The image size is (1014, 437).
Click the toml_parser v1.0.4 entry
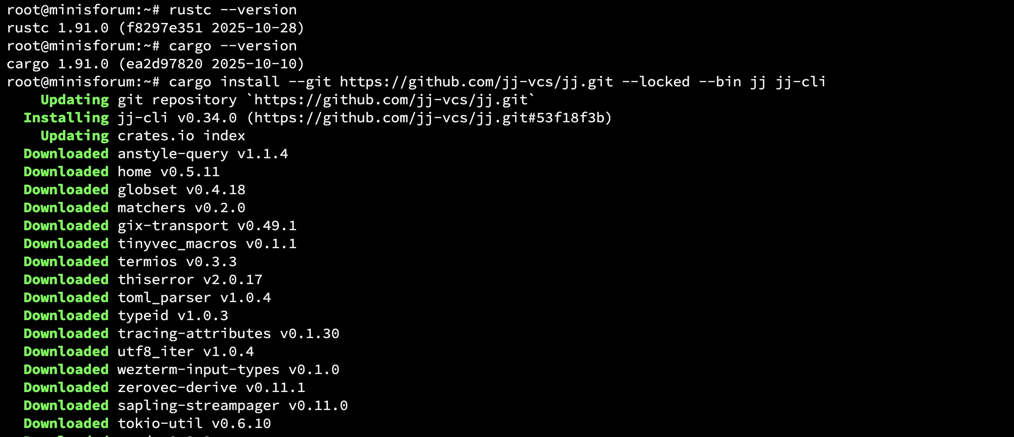click(x=194, y=298)
